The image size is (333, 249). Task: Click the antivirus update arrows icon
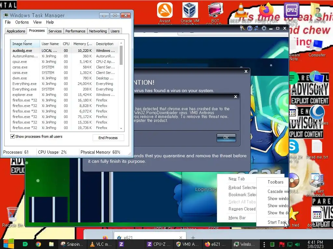256,28
